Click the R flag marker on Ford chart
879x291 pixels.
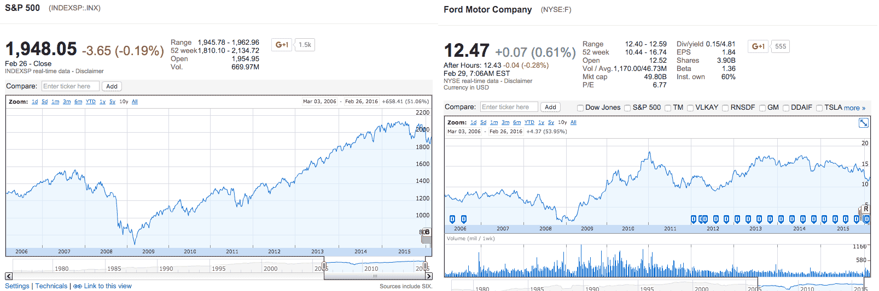pyautogui.click(x=866, y=209)
